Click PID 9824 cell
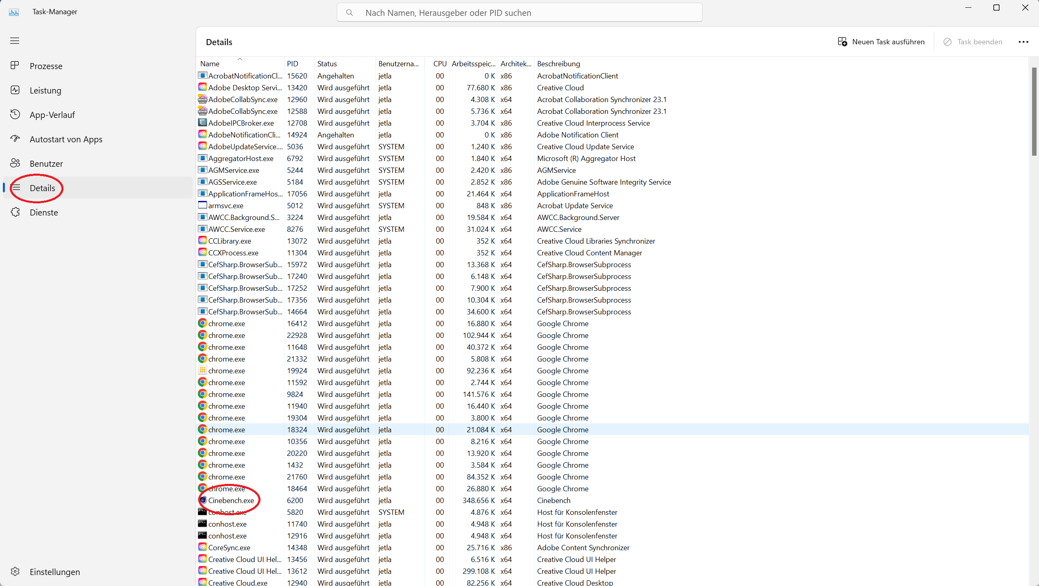This screenshot has width=1039, height=586. [295, 394]
